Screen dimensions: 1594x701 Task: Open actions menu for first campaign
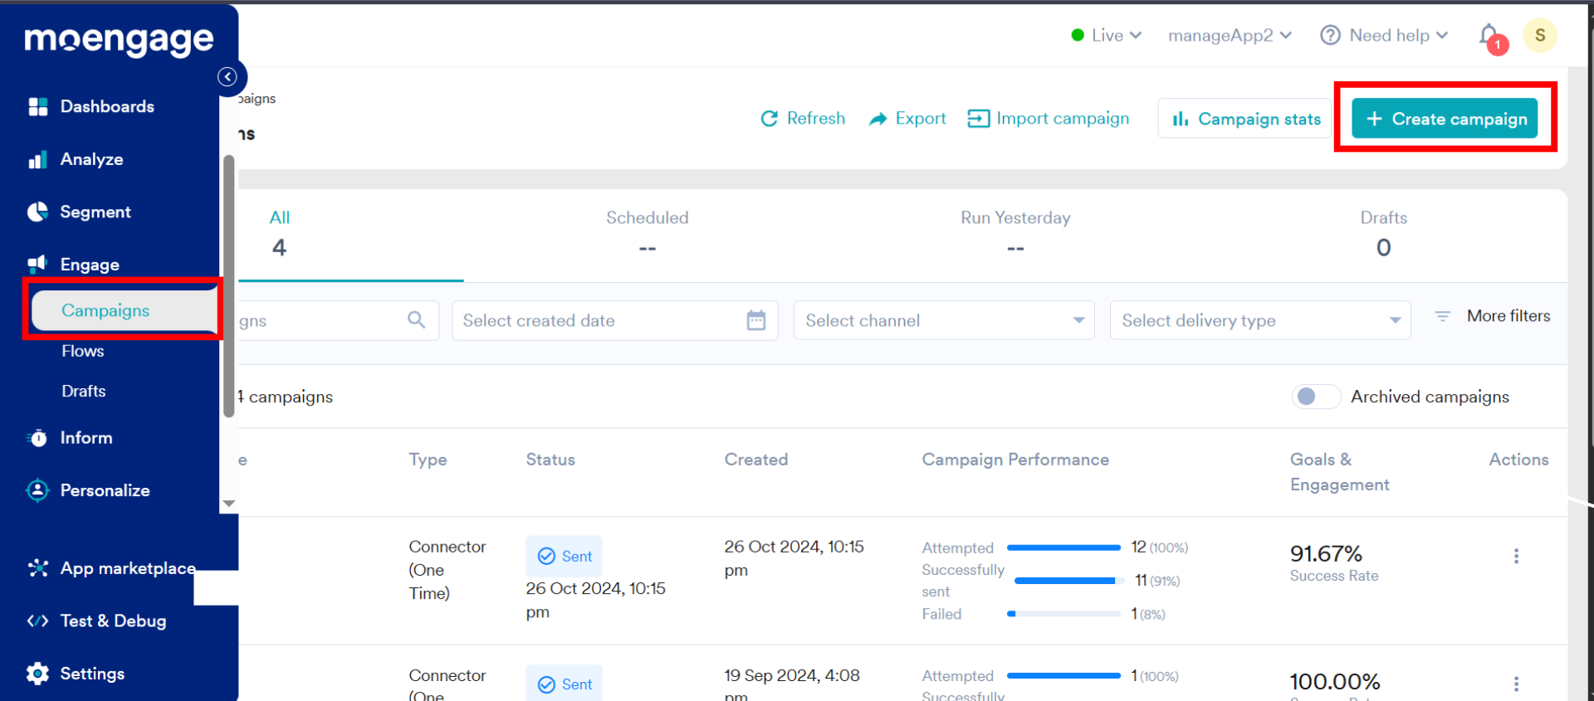pyautogui.click(x=1516, y=556)
